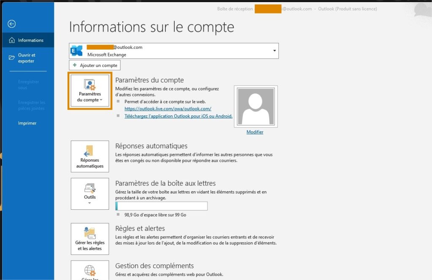Image resolution: width=432 pixels, height=280 pixels.
Task: Click the globe add-ins management icon
Action: click(90, 270)
